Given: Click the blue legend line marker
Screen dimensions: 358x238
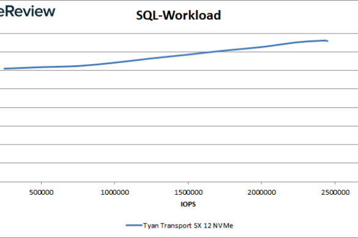Looking at the screenshot, I should point(134,225).
